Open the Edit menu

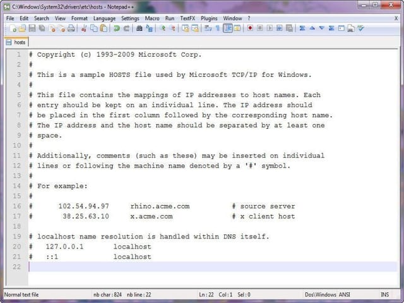[24, 18]
